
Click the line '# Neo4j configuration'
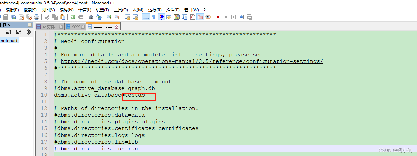coord(89,41)
